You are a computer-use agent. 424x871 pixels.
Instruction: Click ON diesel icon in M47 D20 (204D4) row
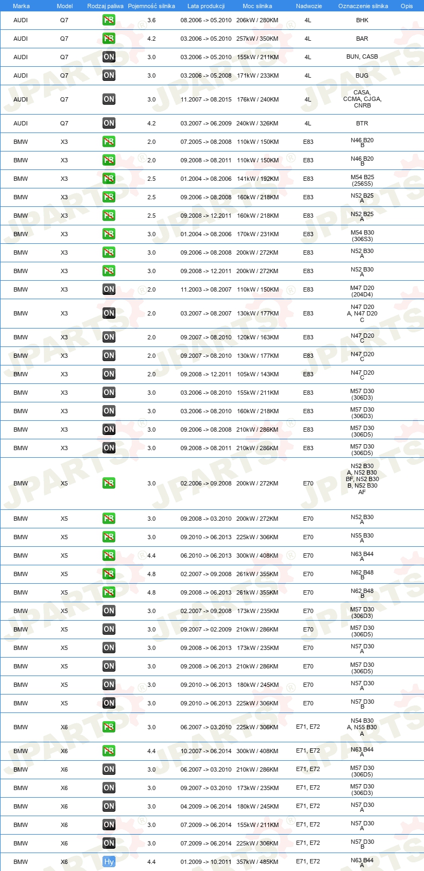coord(109,289)
